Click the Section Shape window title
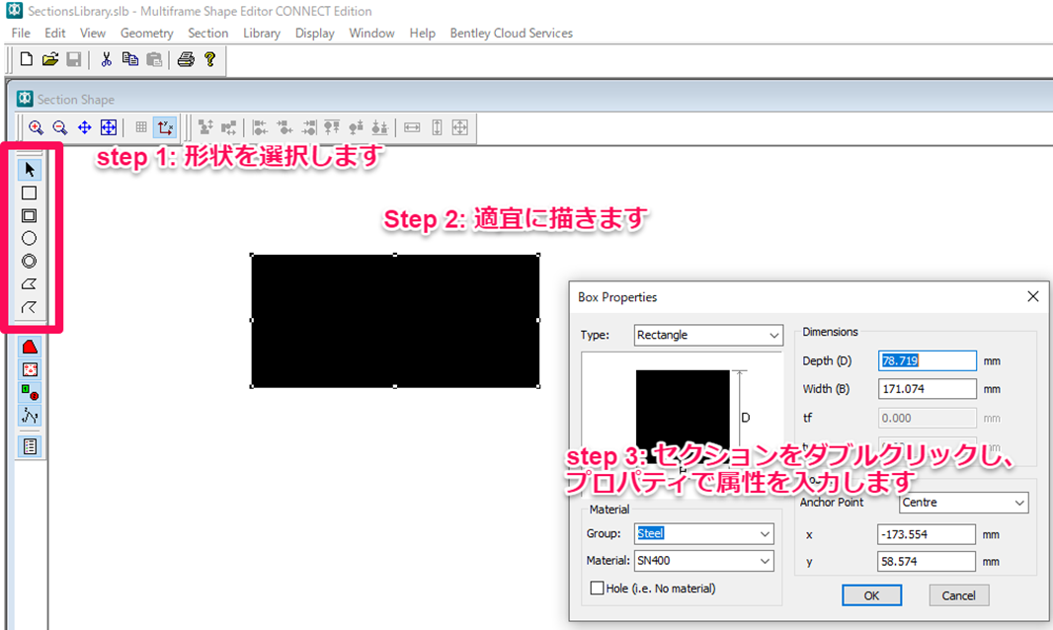The image size is (1053, 630). (76, 100)
